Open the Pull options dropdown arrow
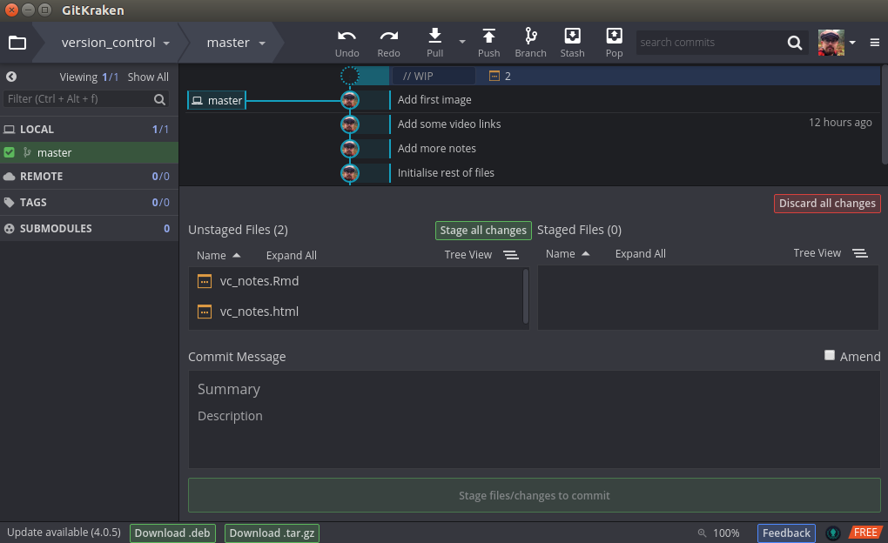The height and width of the screenshot is (543, 888). click(462, 41)
